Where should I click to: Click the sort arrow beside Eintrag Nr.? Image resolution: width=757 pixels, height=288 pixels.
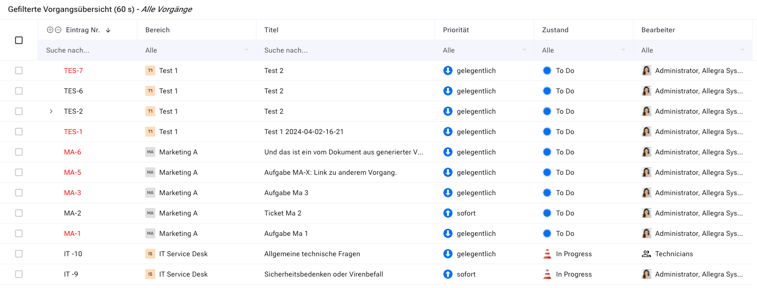tap(108, 30)
